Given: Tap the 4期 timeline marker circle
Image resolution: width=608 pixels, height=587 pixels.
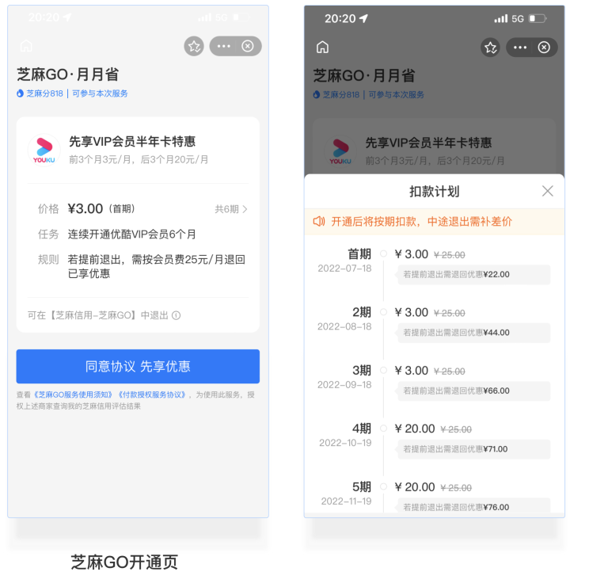Looking at the screenshot, I should (x=383, y=429).
